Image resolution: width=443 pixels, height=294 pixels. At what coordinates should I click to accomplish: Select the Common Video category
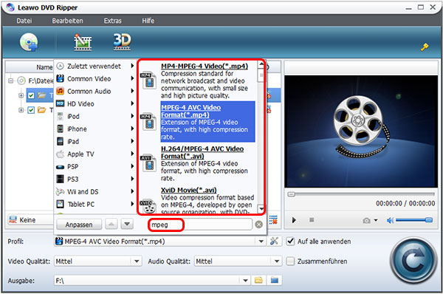pos(95,78)
